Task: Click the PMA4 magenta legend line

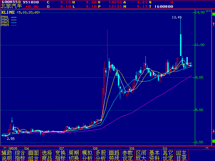Action: [x=14, y=25]
